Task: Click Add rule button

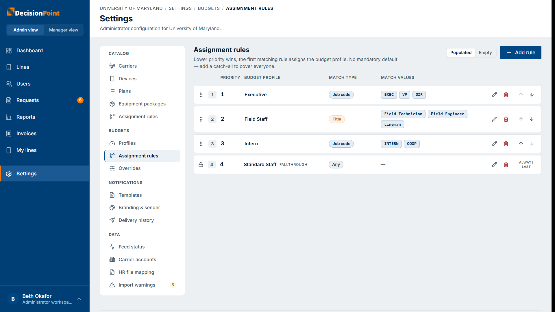Action: click(x=521, y=53)
